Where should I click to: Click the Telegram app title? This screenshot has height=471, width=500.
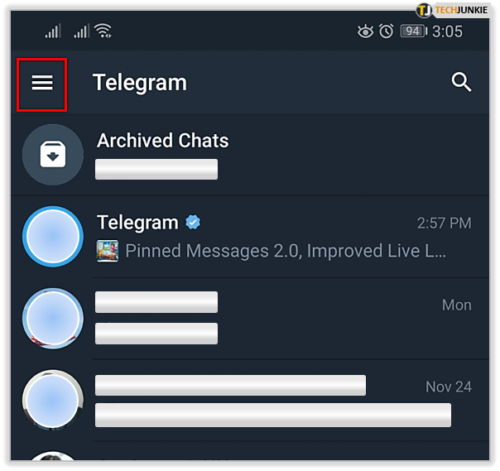pyautogui.click(x=140, y=83)
